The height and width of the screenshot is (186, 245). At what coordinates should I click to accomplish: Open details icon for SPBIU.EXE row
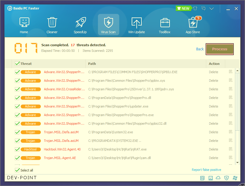(x=231, y=72)
